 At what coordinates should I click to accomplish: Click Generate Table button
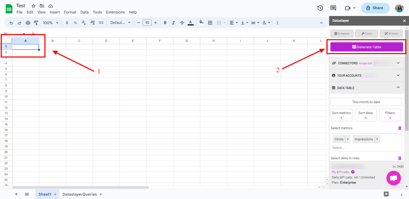pos(367,47)
